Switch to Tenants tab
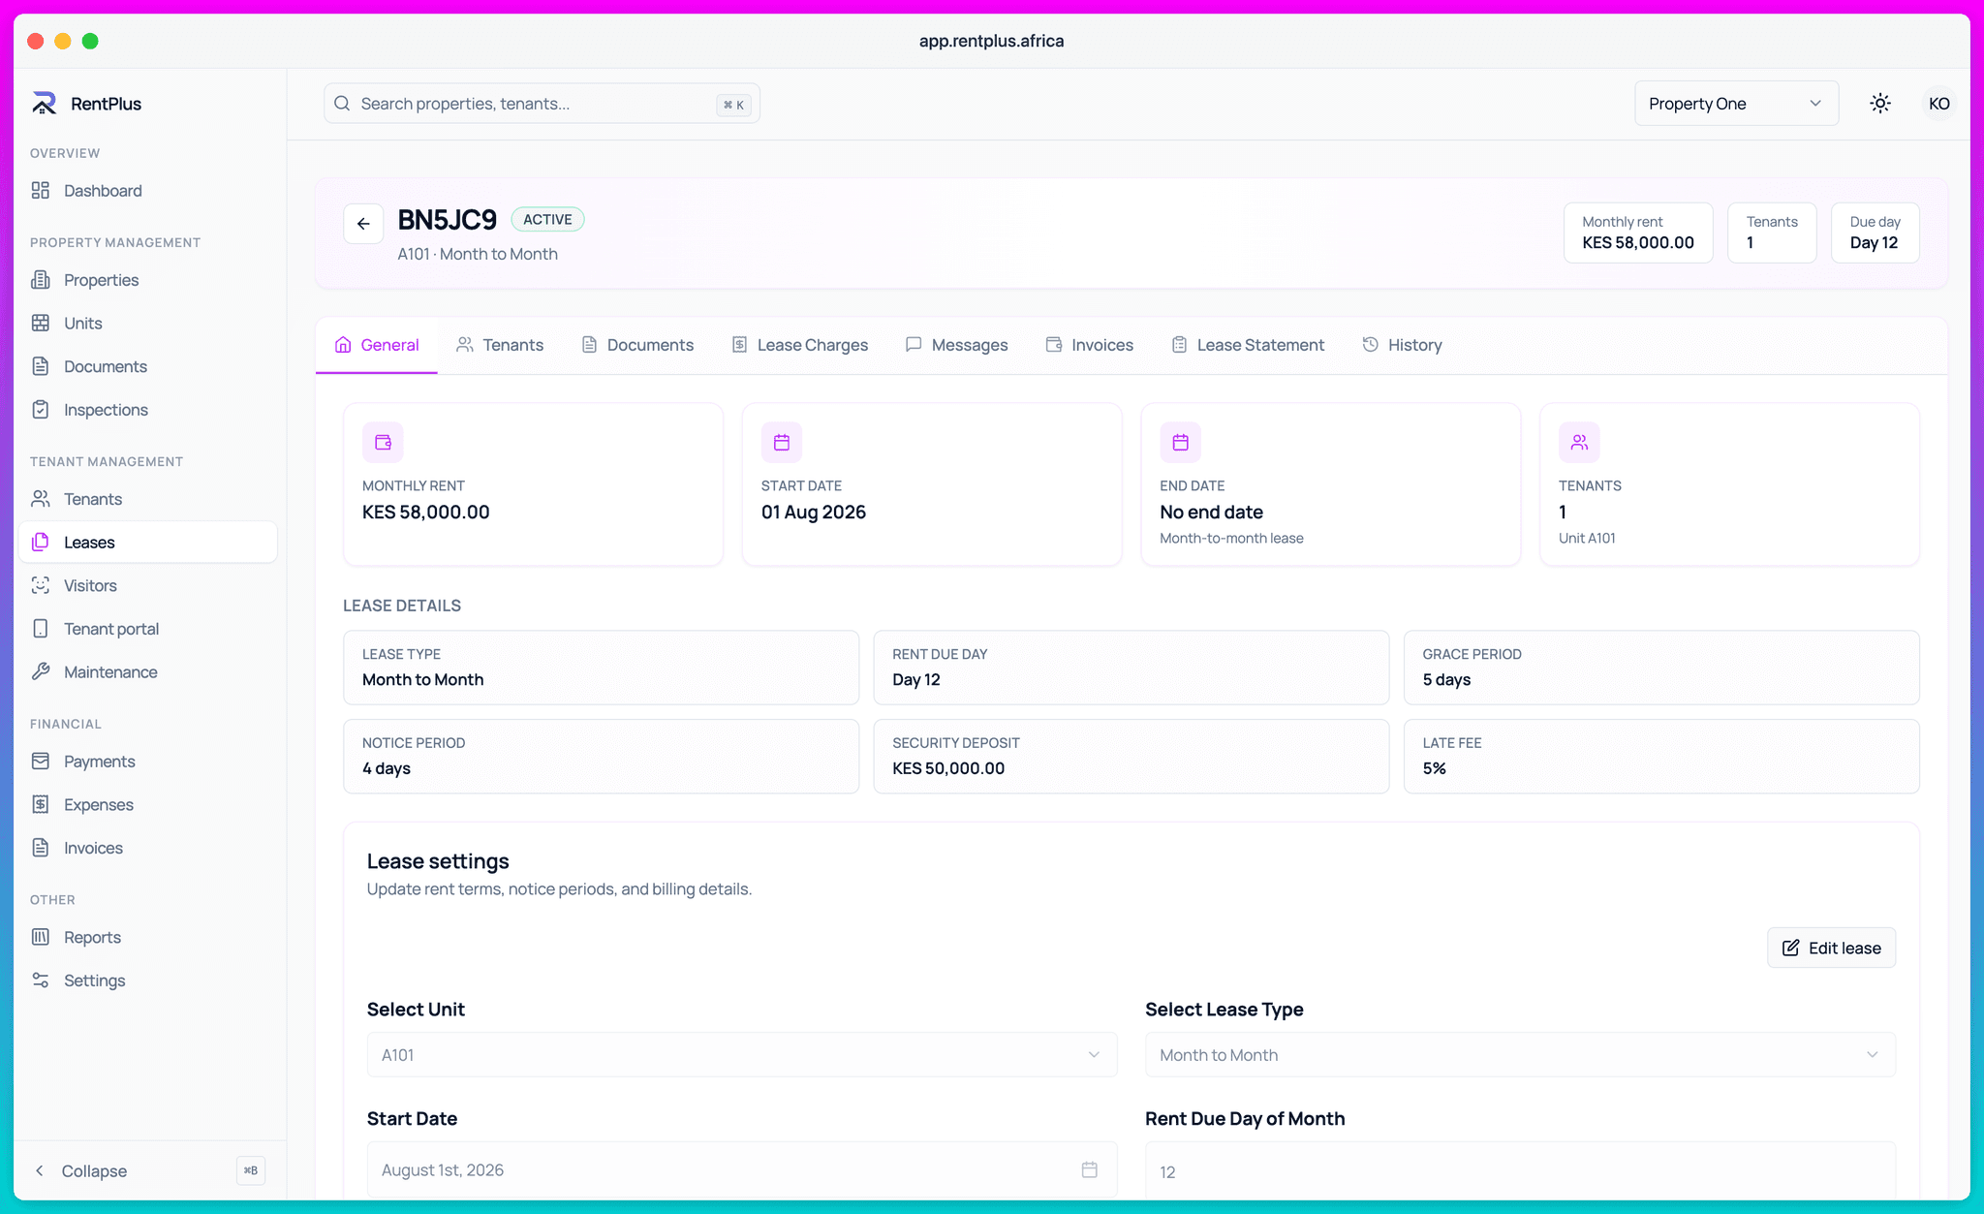The width and height of the screenshot is (1984, 1214). point(500,345)
